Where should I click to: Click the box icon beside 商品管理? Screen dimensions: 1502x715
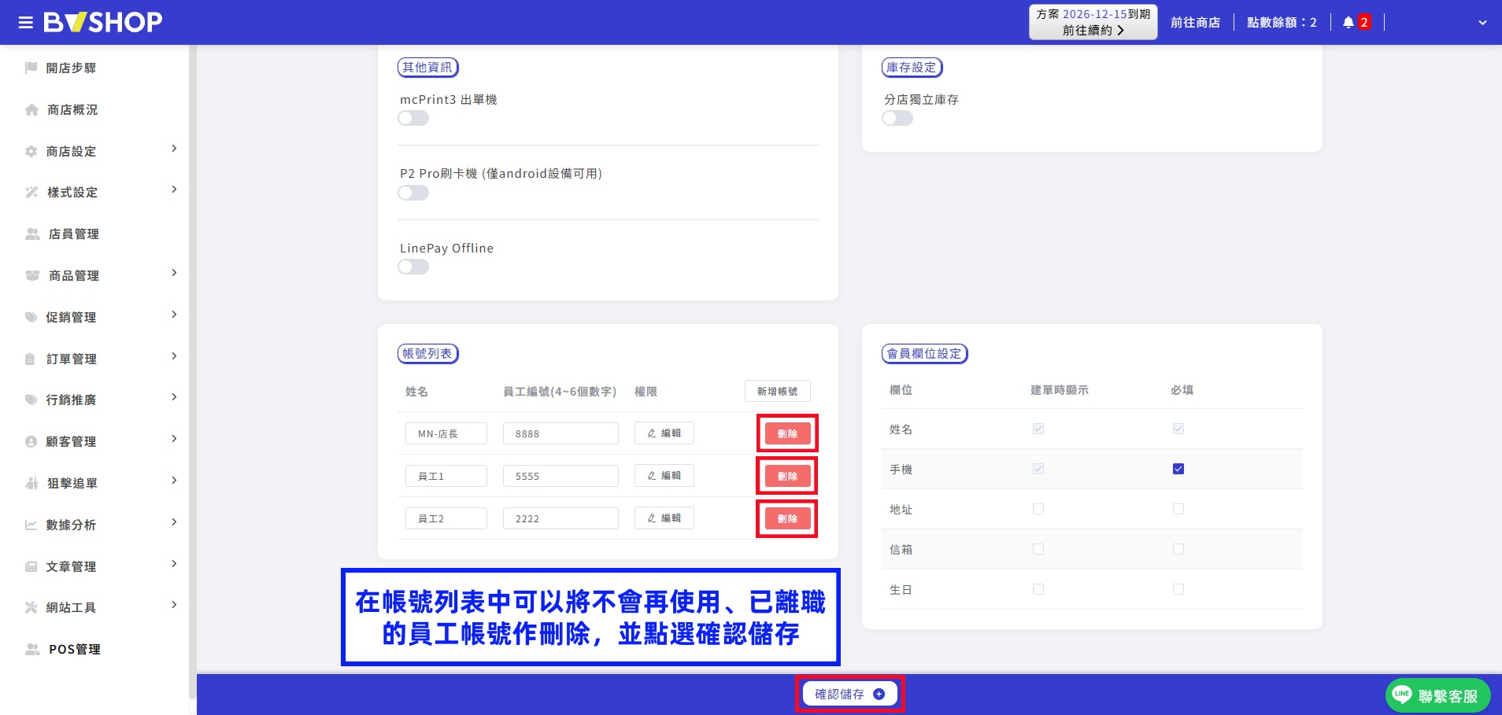[x=32, y=275]
